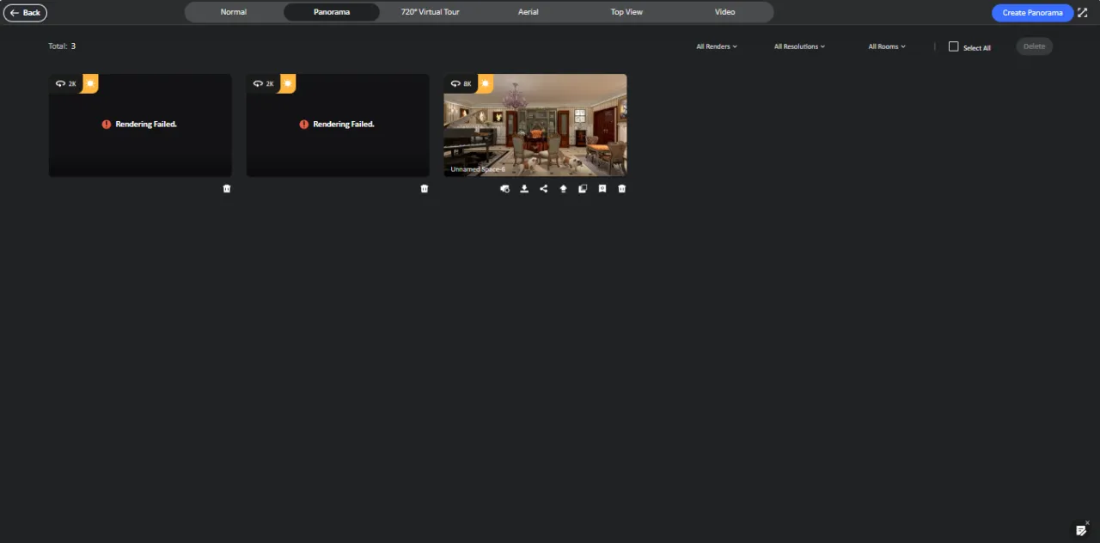Click the camera icon below the rendered panorama
This screenshot has height=543, width=1100.
pos(504,189)
